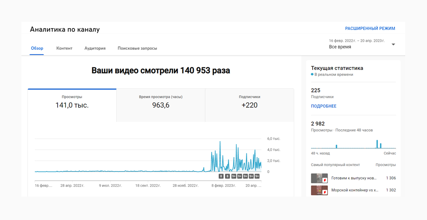Select the Просмотры metric card
This screenshot has width=427, height=220.
click(x=72, y=102)
